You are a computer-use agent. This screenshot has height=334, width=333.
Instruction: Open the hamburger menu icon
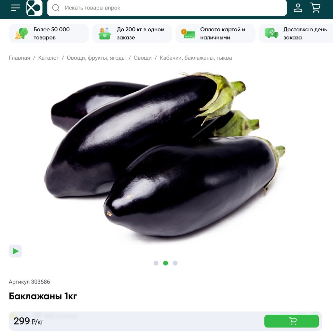point(16,8)
